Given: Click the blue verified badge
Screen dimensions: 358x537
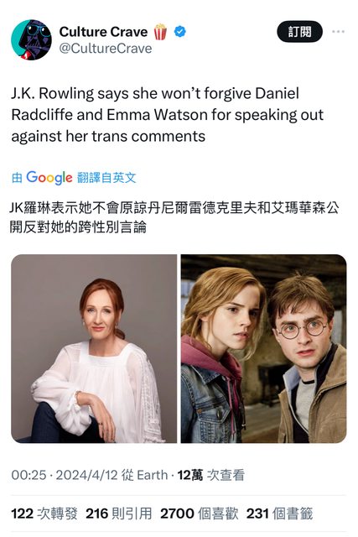Looking at the screenshot, I should click(180, 32).
